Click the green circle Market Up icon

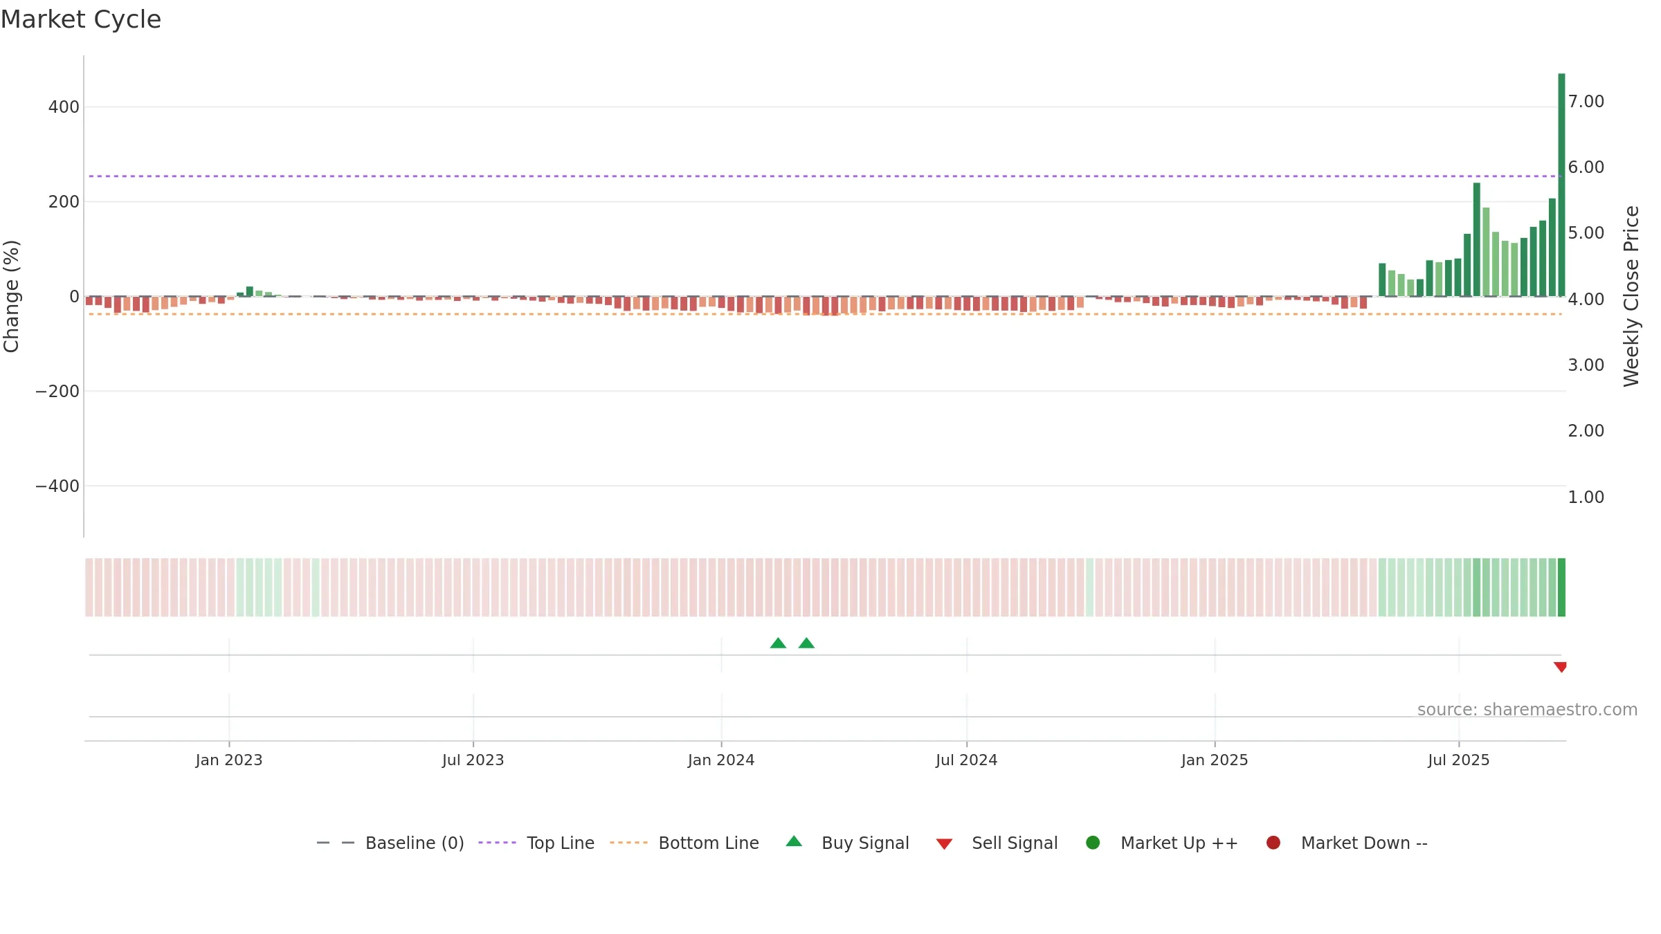1093,843
